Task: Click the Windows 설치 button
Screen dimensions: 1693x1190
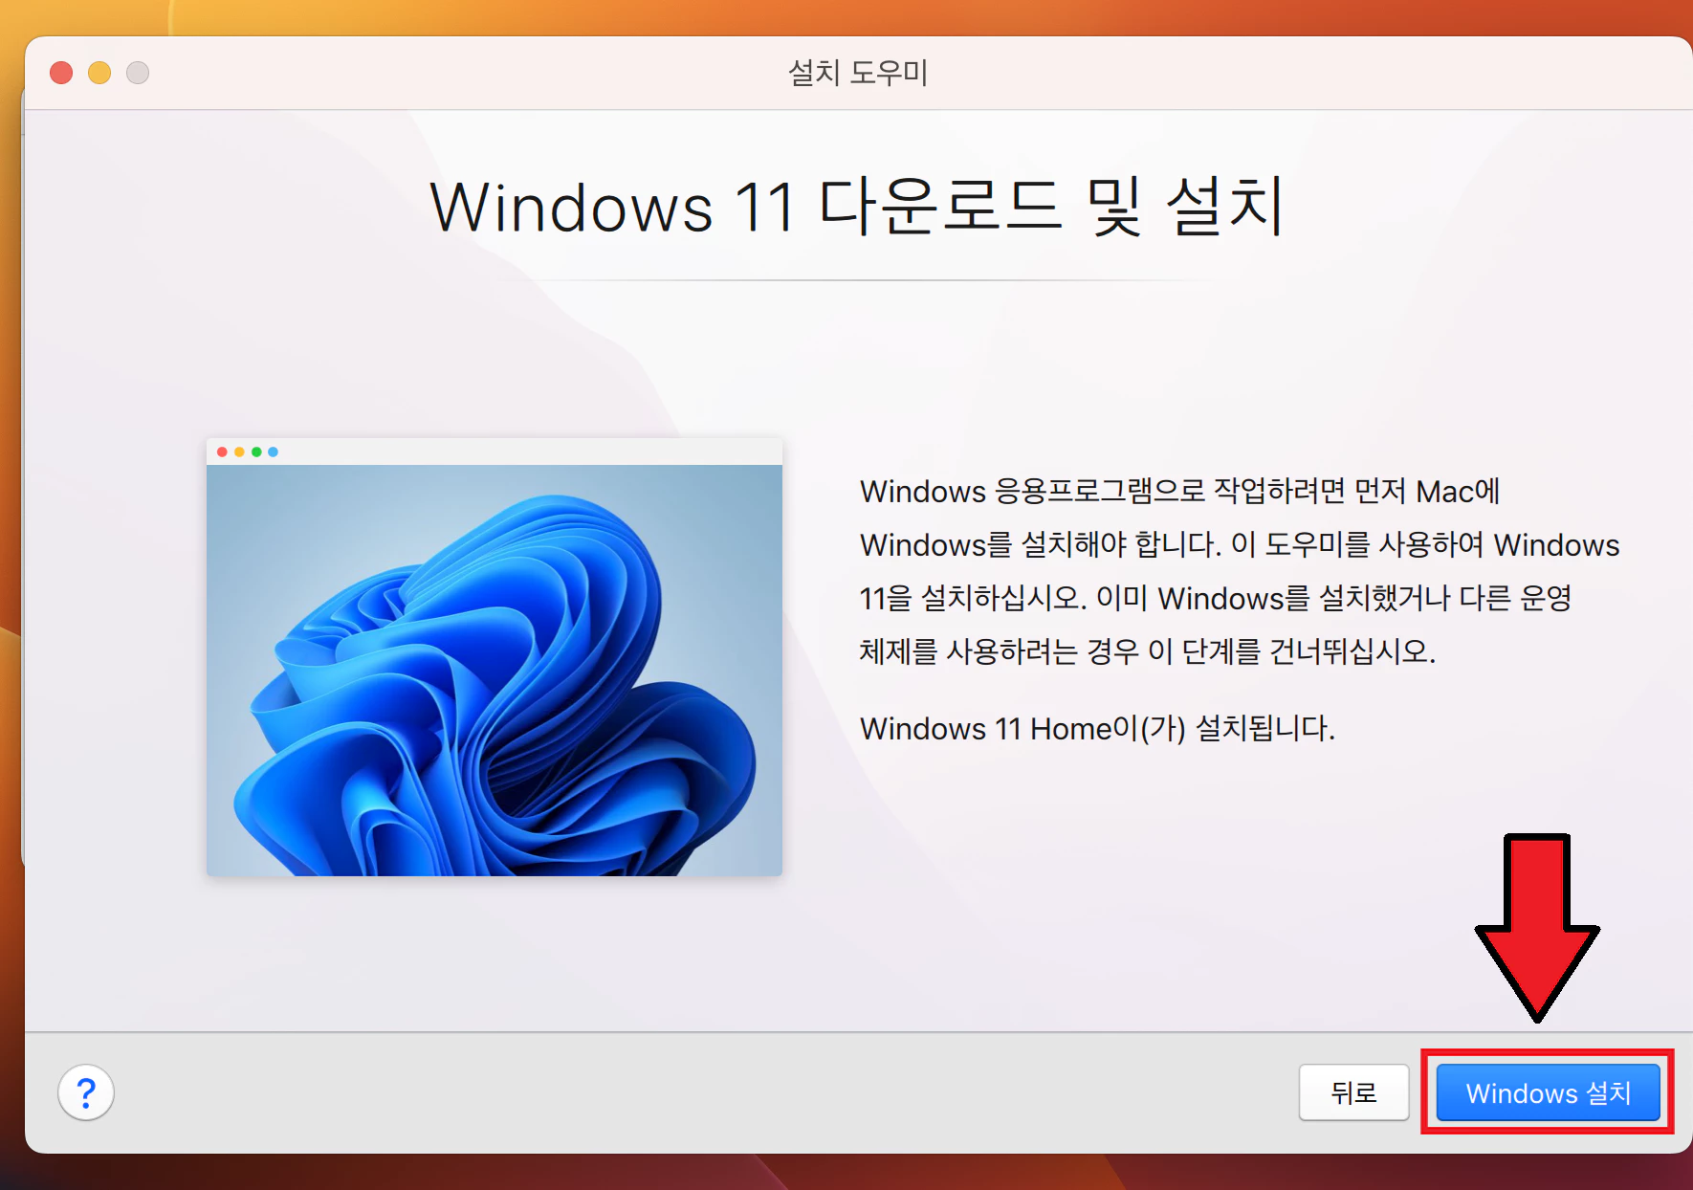Action: coord(1548,1092)
